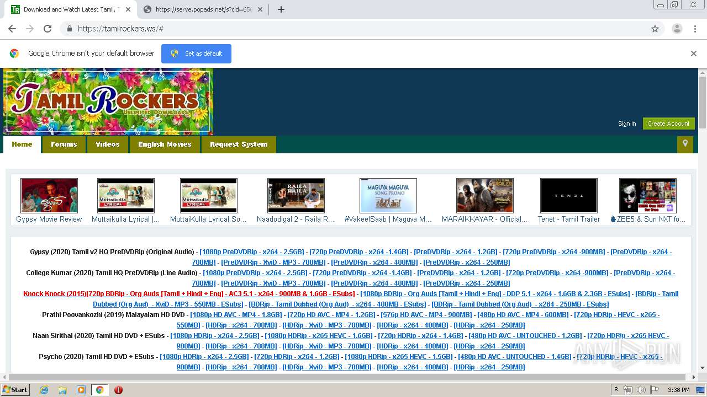The image size is (707, 397).
Task: Click the vertical scrollbar down arrow
Action: point(703,368)
